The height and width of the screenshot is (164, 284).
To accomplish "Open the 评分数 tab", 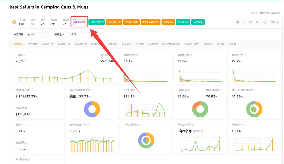I will coord(220,44).
